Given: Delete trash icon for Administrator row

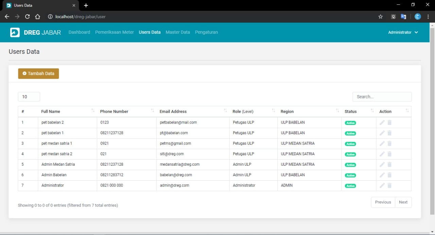Looking at the screenshot, I should (389, 186).
